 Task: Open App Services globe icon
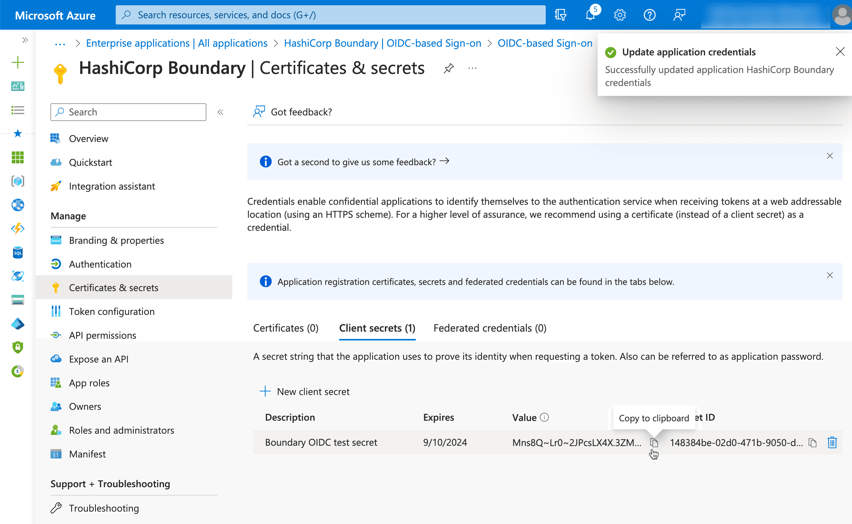18,205
